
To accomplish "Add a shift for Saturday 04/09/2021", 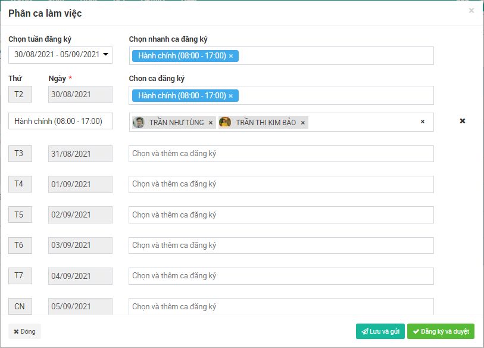I will click(x=281, y=276).
